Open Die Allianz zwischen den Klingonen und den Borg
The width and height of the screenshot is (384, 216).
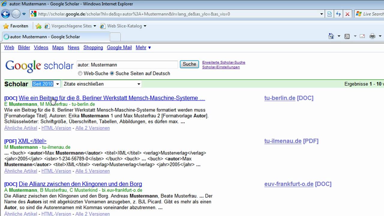(80, 184)
